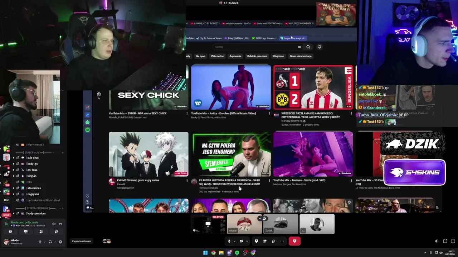Image resolution: width=458 pixels, height=257 pixels.
Task: Open the Siemieniec film thumbnail
Action: click(x=231, y=154)
